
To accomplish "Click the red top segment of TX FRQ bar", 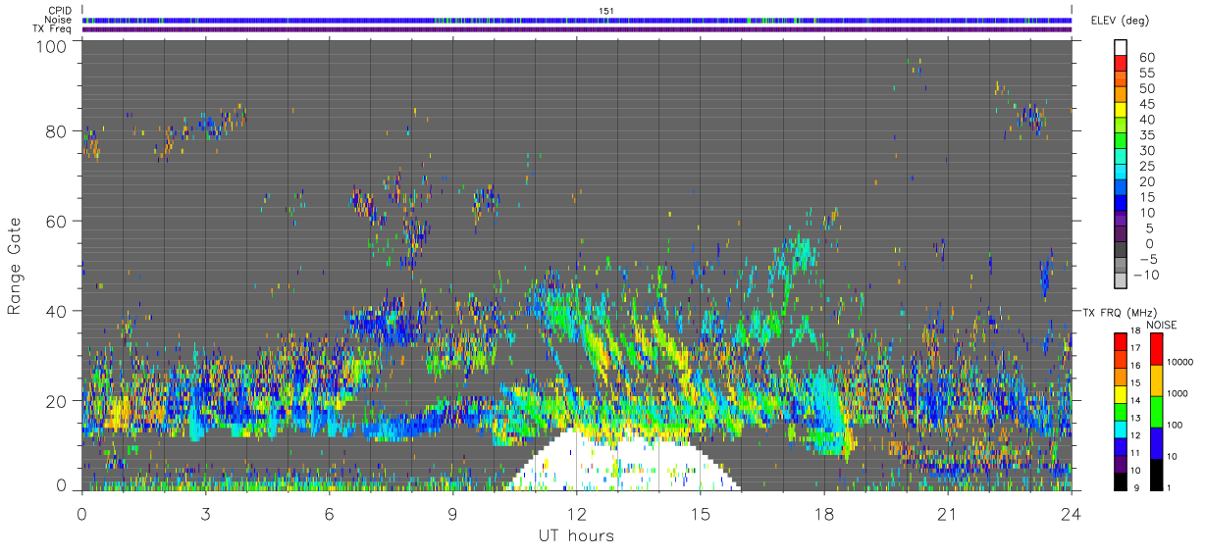I will coord(1121,340).
